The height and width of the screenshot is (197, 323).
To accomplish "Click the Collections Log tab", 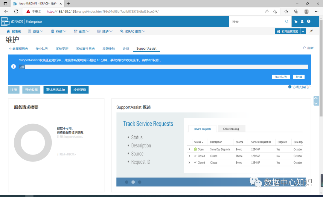I will click(x=231, y=129).
